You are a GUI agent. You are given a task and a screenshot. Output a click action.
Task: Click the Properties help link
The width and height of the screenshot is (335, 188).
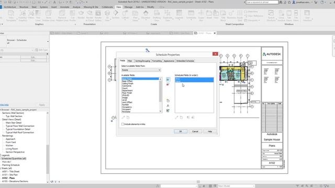(x=4, y=104)
